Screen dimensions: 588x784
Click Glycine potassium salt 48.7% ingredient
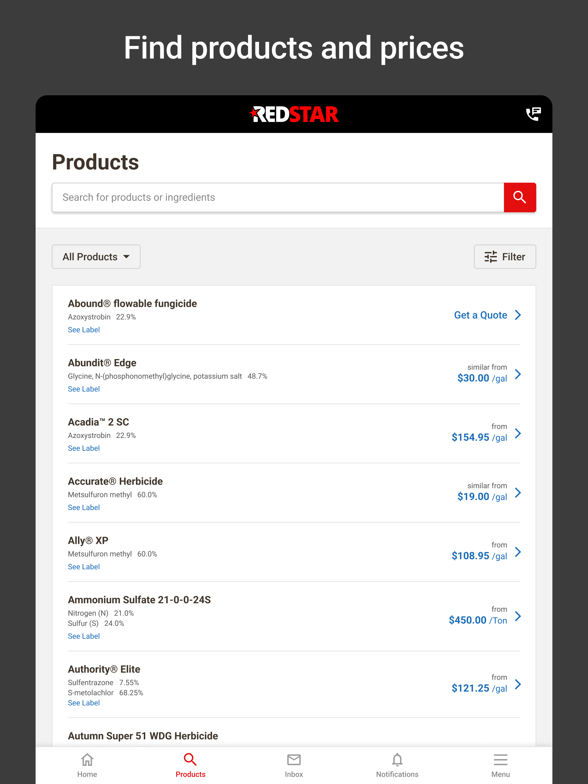[x=167, y=376]
